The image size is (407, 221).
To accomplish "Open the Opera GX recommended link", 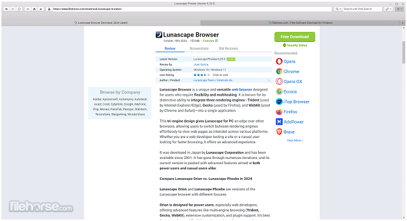I will (293, 81).
